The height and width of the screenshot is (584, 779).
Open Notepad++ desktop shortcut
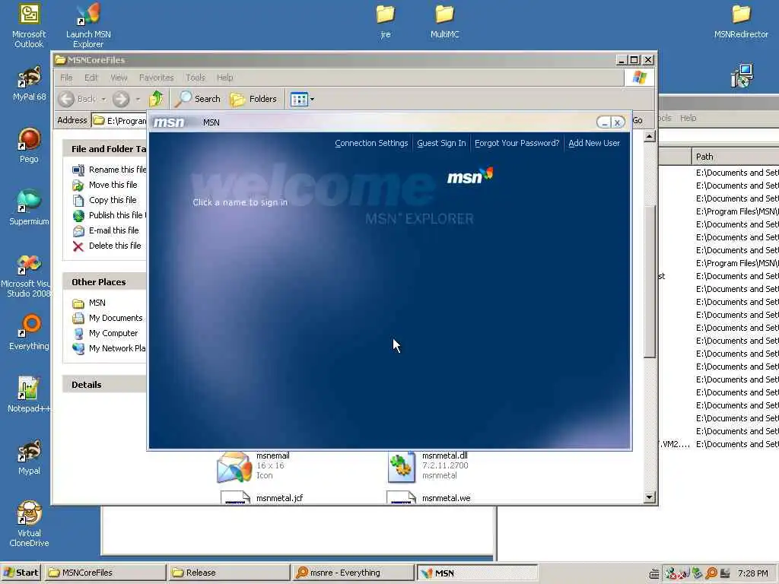click(x=29, y=395)
